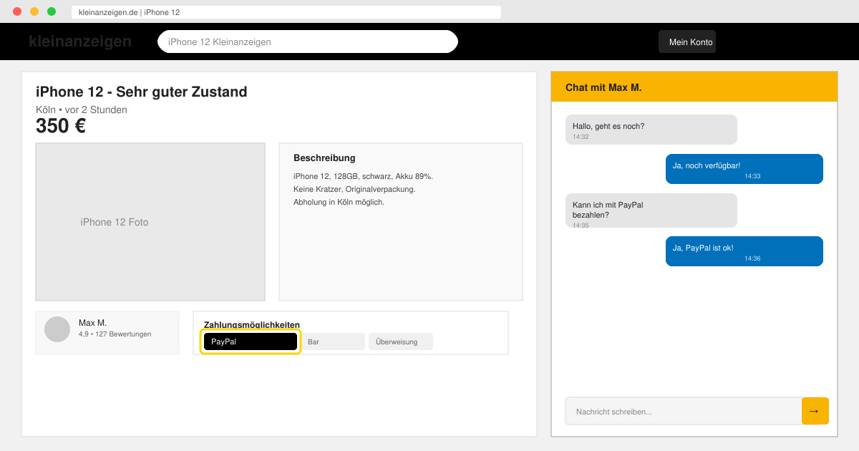Click the yellow minimize window dot
The image size is (859, 451).
coord(34,11)
